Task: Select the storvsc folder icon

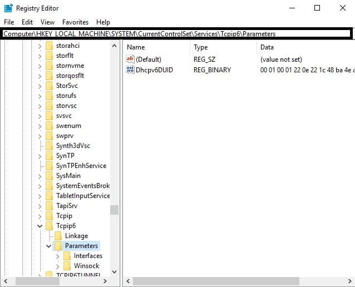Action: click(49, 106)
